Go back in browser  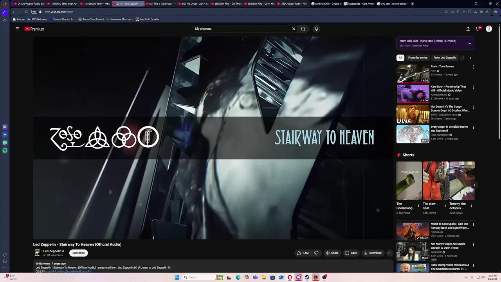[x=13, y=12]
